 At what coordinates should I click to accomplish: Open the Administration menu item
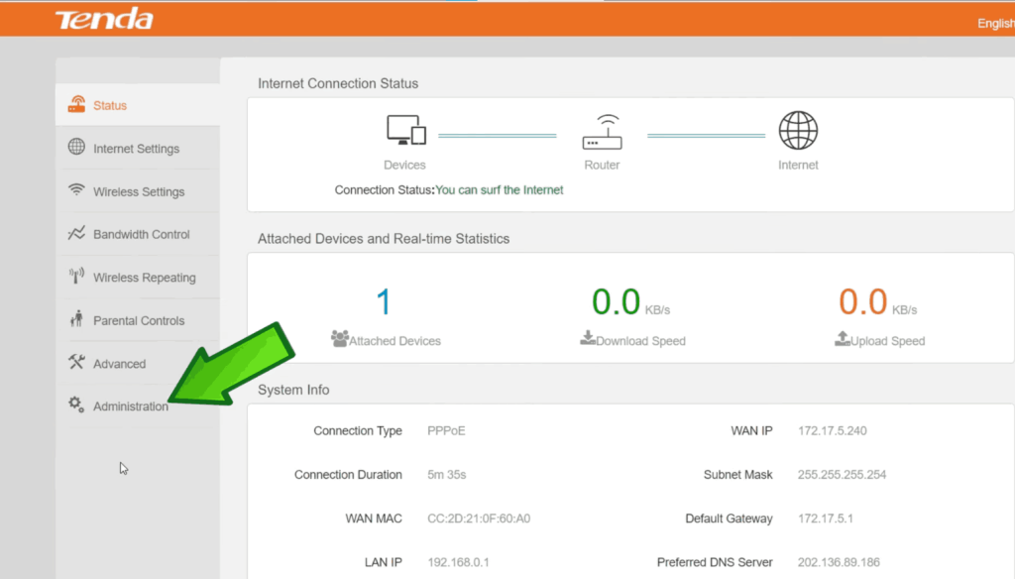(130, 406)
